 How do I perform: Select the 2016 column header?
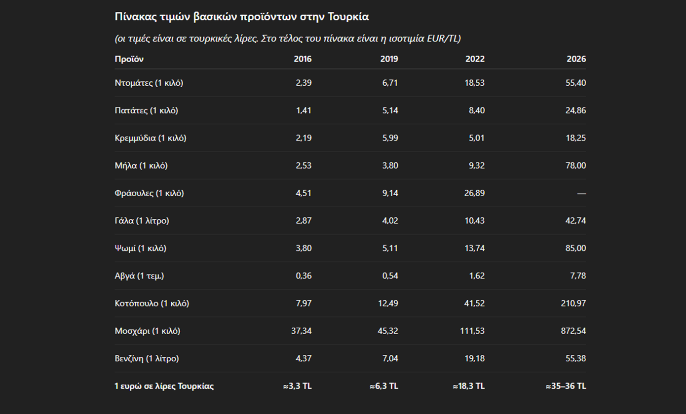pyautogui.click(x=303, y=59)
